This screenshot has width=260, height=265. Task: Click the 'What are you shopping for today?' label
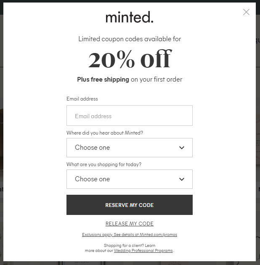[x=104, y=164]
